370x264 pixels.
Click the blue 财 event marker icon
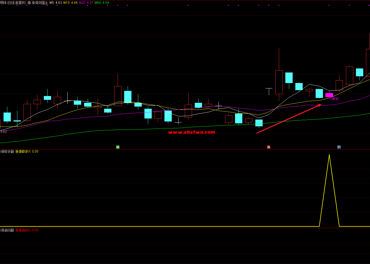(339, 147)
